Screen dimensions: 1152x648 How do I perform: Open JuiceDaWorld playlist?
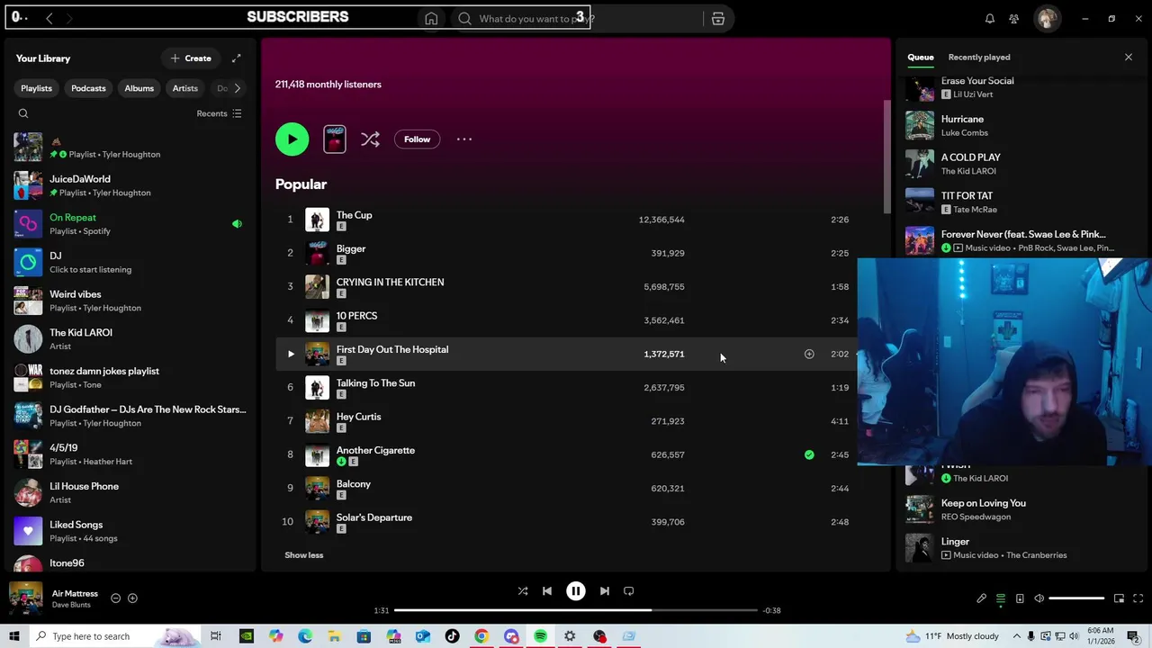click(130, 185)
